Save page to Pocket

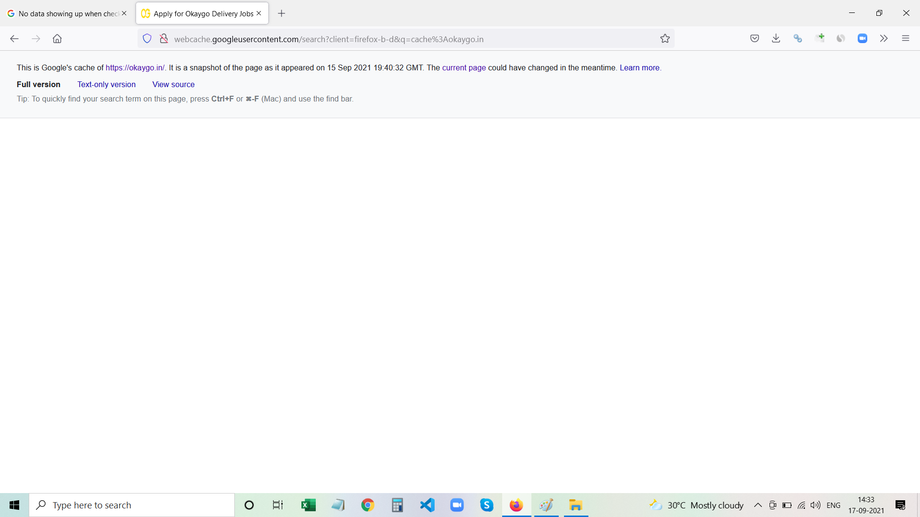[x=755, y=38]
